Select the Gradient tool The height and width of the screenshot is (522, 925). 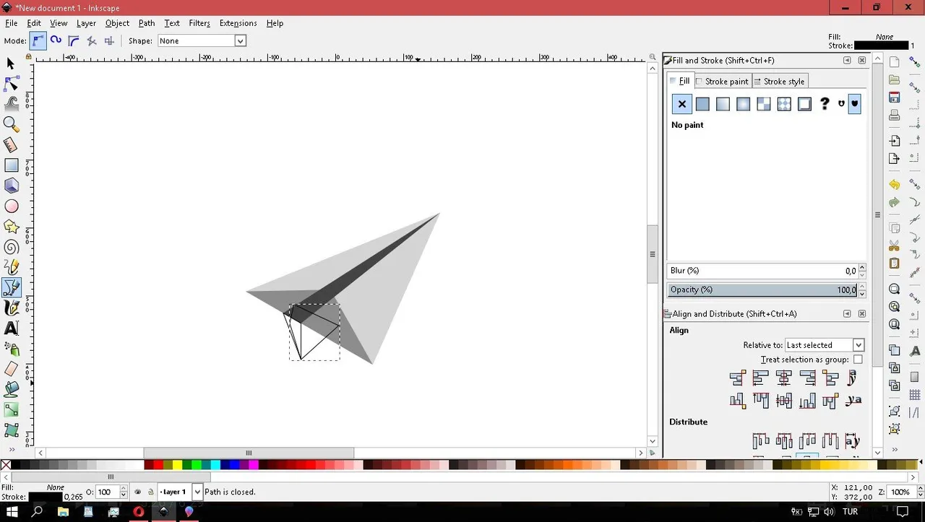click(x=11, y=410)
